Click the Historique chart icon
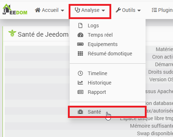 pyautogui.click(x=80, y=83)
